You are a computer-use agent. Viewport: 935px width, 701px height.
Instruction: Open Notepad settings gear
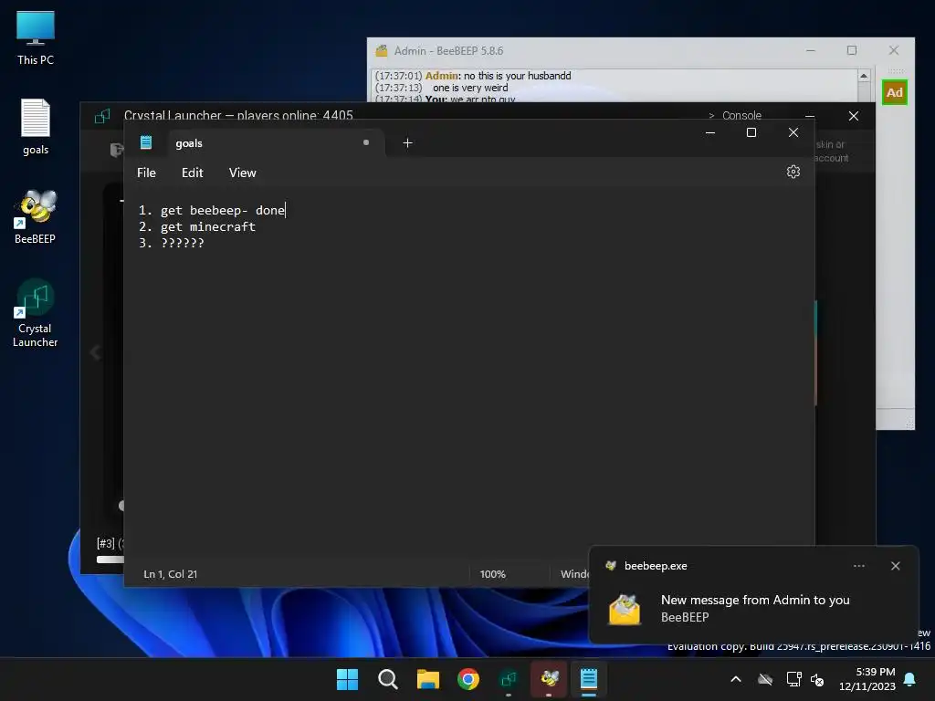tap(793, 172)
